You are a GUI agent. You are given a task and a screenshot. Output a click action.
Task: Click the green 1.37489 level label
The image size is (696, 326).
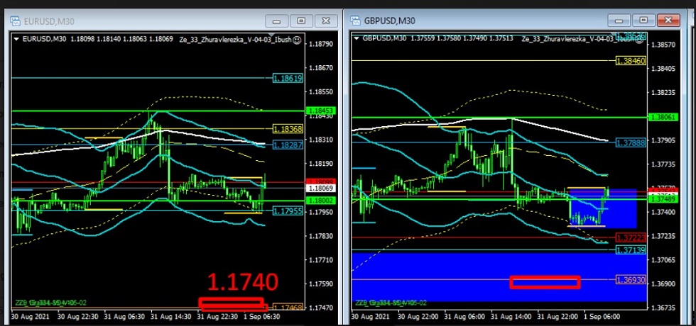coord(663,200)
